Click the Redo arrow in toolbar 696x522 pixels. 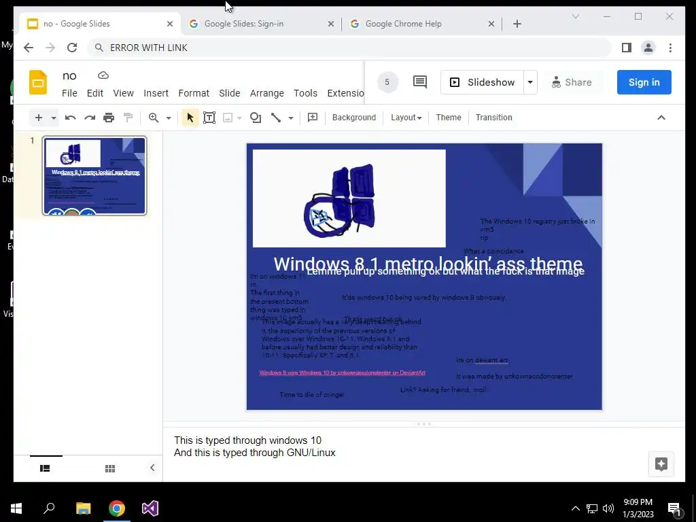click(x=90, y=118)
